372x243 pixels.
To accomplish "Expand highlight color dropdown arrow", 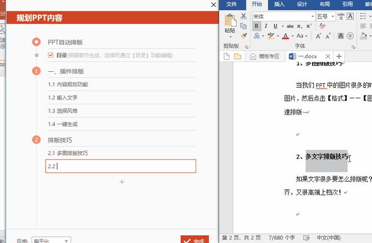I will (x=278, y=36).
